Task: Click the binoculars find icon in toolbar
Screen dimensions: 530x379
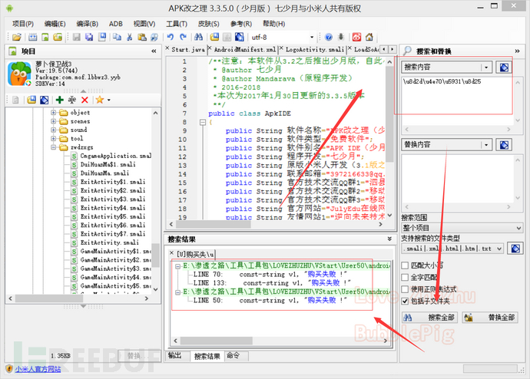Action: pos(199,37)
